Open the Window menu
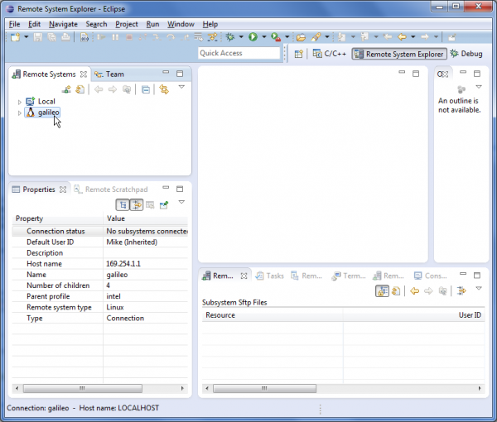497x422 pixels. click(x=181, y=24)
